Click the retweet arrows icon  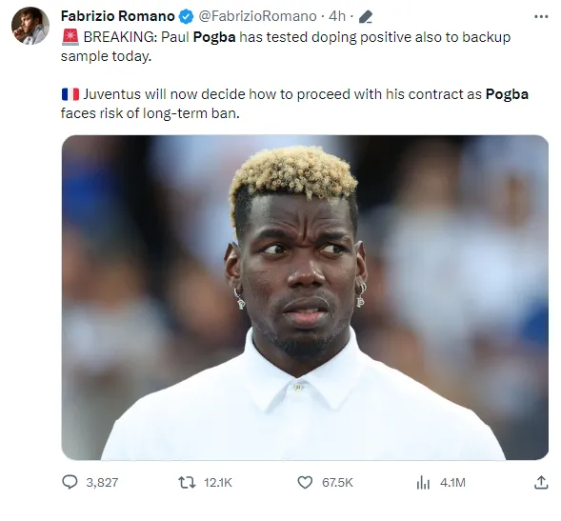pos(187,482)
